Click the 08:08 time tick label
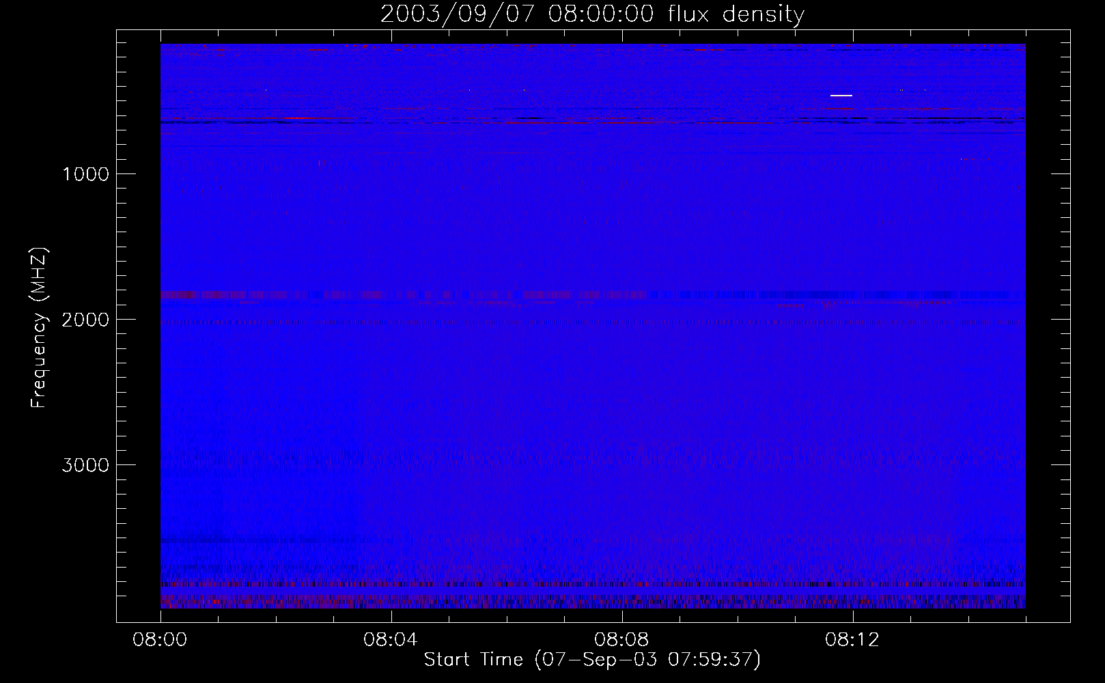The height and width of the screenshot is (683, 1105). (621, 640)
